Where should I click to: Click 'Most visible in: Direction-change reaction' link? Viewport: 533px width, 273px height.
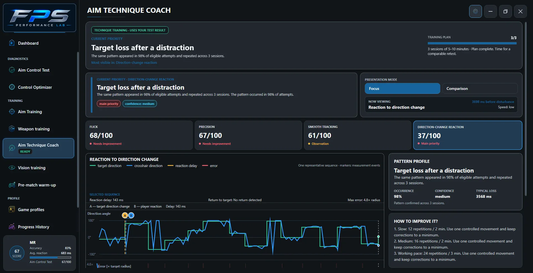click(124, 63)
